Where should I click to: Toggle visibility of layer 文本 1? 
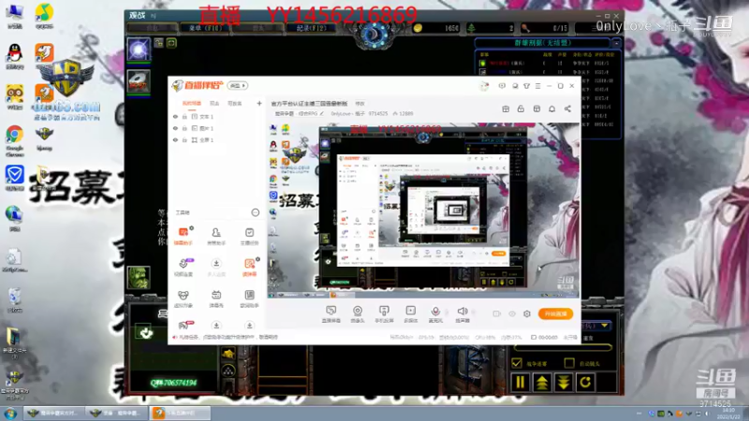pos(175,116)
